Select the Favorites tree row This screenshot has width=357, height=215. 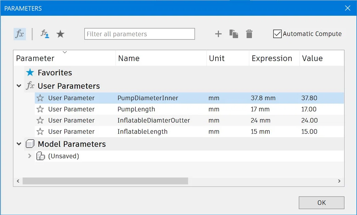(55, 73)
